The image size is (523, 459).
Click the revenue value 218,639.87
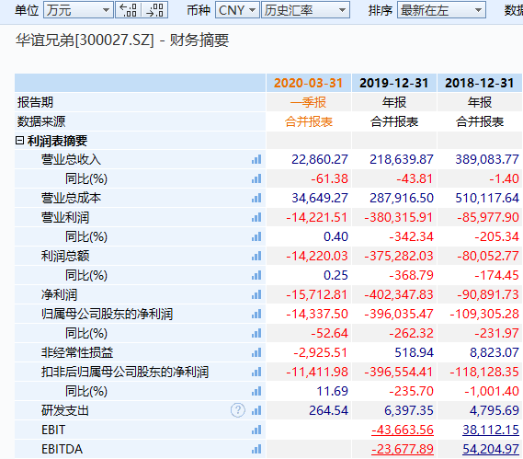point(402,159)
